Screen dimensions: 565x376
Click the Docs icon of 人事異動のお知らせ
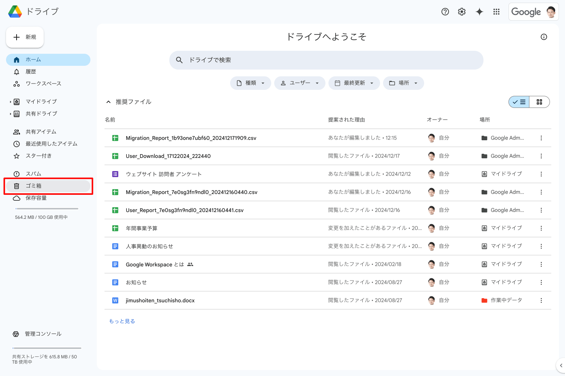point(115,246)
